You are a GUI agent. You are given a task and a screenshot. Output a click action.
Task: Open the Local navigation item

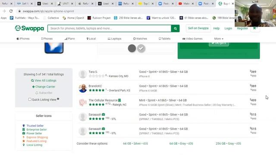coord(91,39)
